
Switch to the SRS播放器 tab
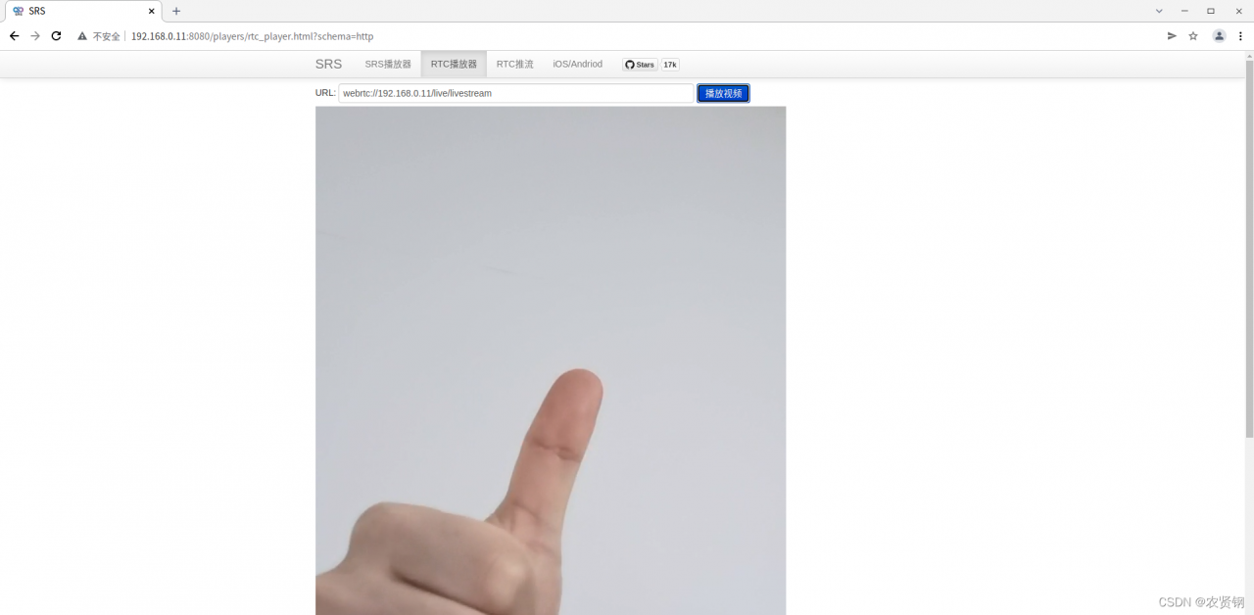click(x=388, y=65)
